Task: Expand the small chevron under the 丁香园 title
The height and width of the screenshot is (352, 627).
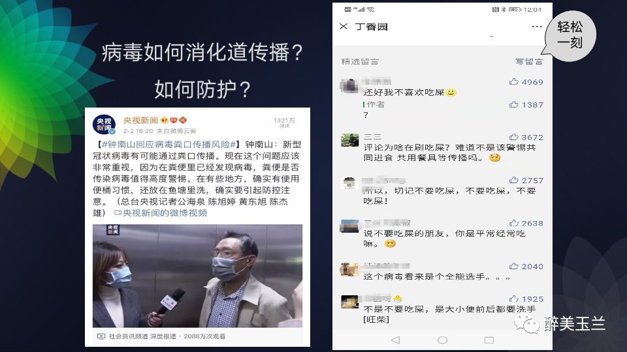Action: click(x=491, y=37)
